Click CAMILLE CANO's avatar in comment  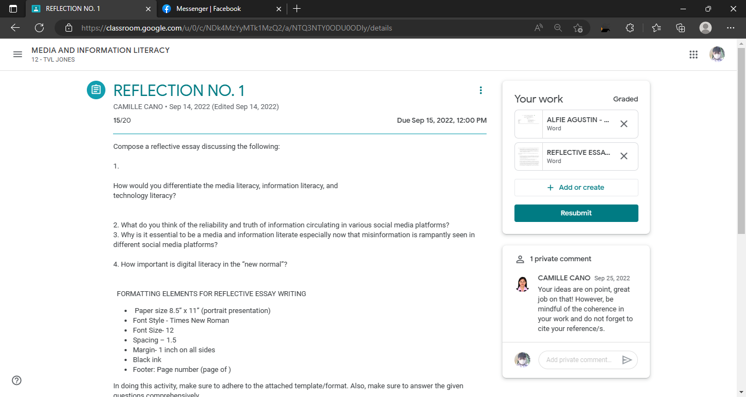click(523, 284)
